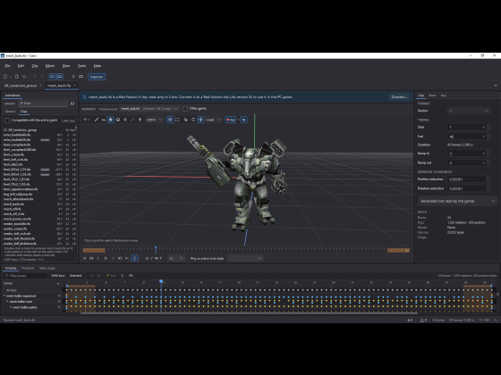The image size is (501, 375).
Task: Expand the Advanced (not read by the game) section
Action: point(457,201)
